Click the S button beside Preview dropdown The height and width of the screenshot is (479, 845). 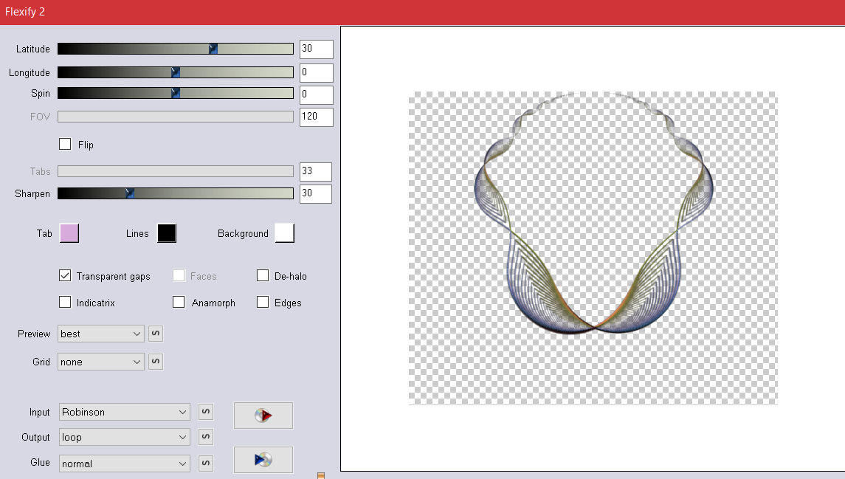[156, 334]
